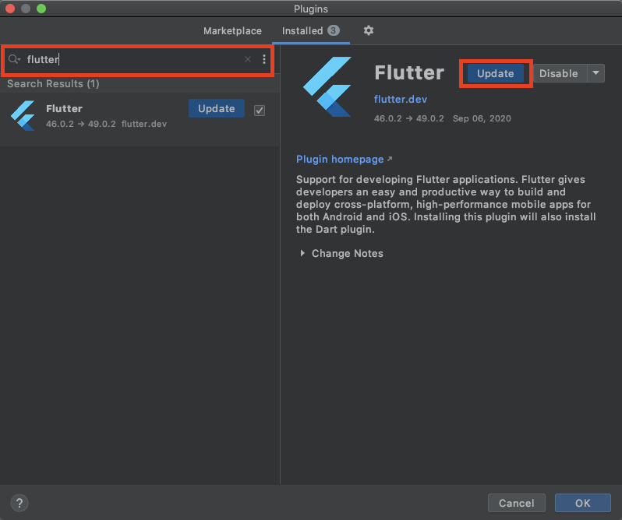Click the Flutter logo in results list
This screenshot has width=622, height=520.
[x=23, y=116]
